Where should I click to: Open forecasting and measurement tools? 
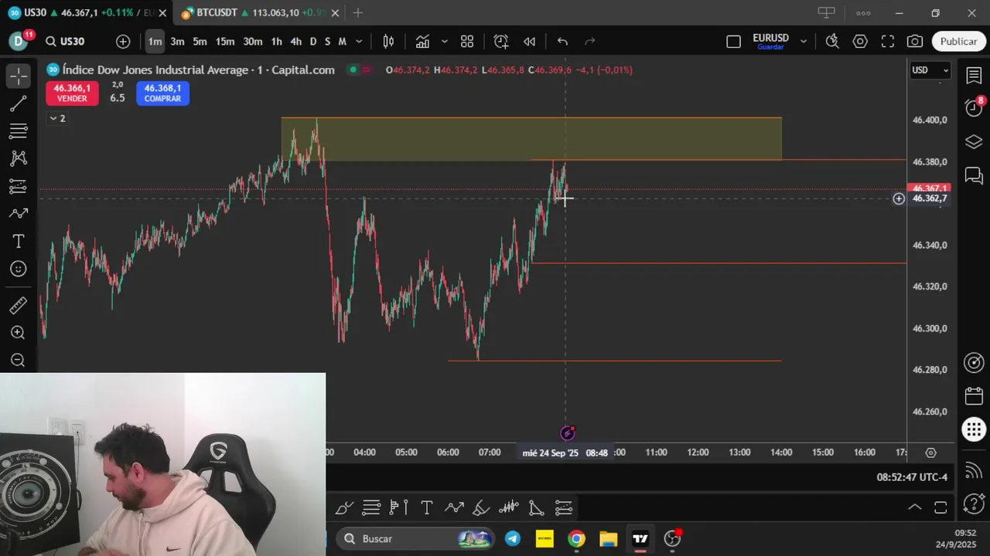coord(19,186)
